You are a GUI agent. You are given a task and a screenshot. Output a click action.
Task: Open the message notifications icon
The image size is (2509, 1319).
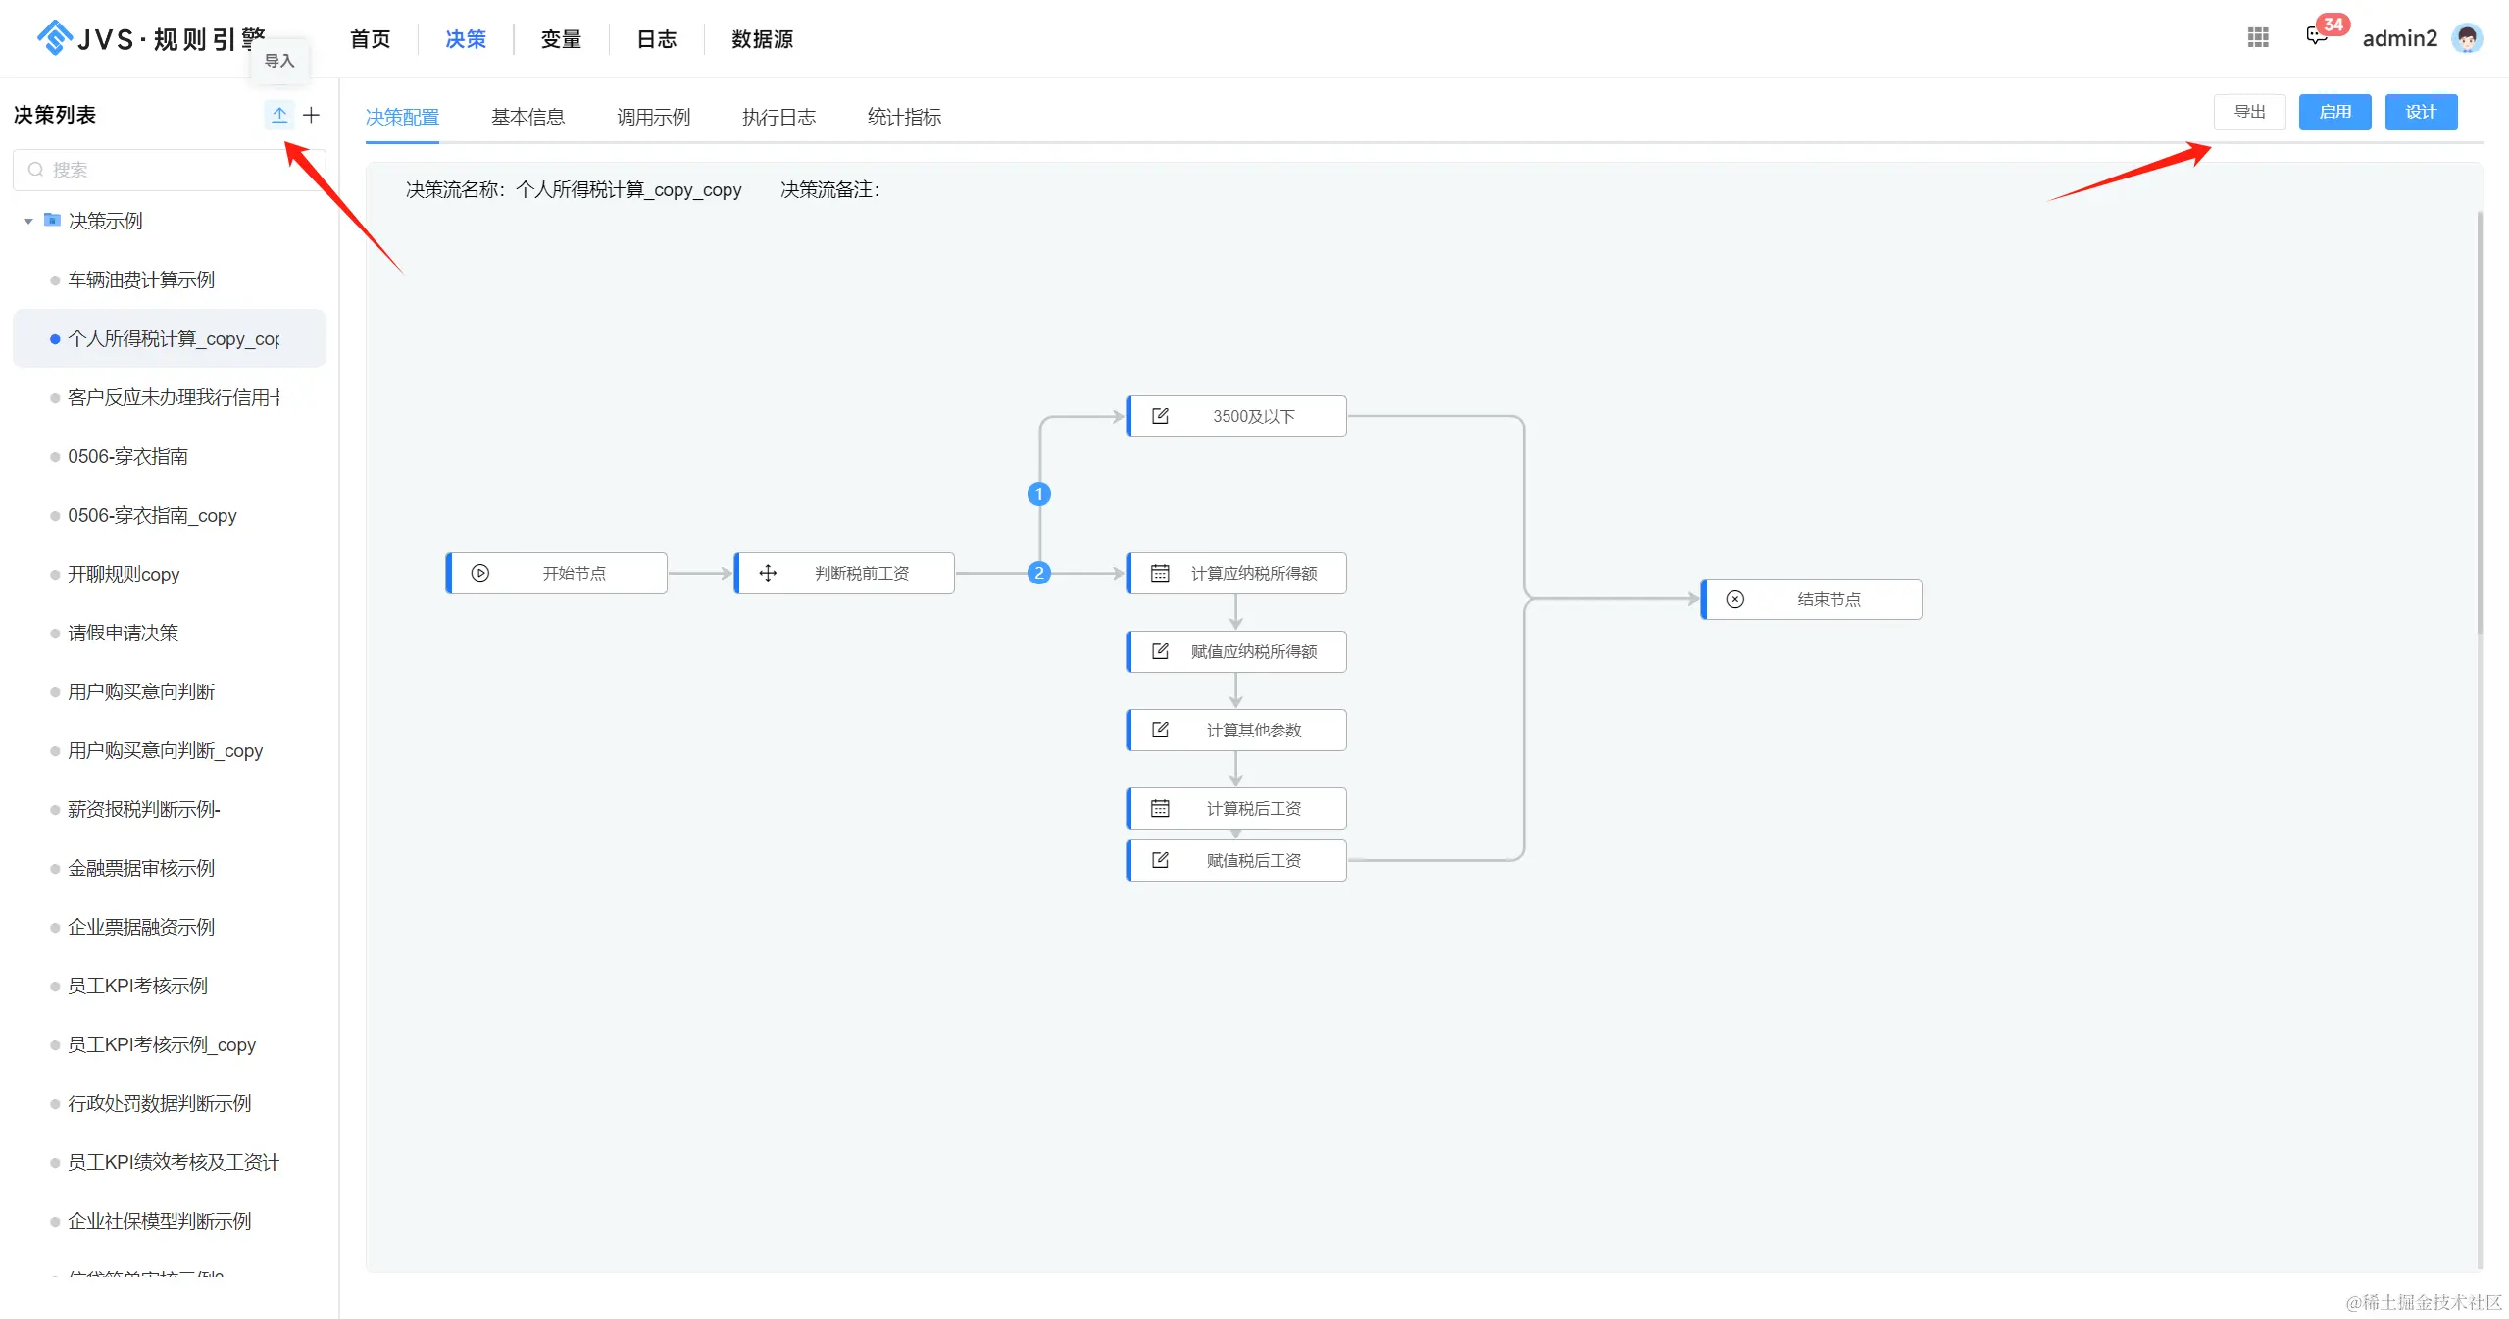click(2316, 37)
